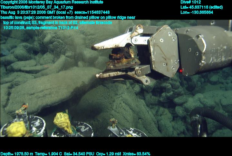Click the '10:25:09:08' alternate timecode value

(14, 28)
